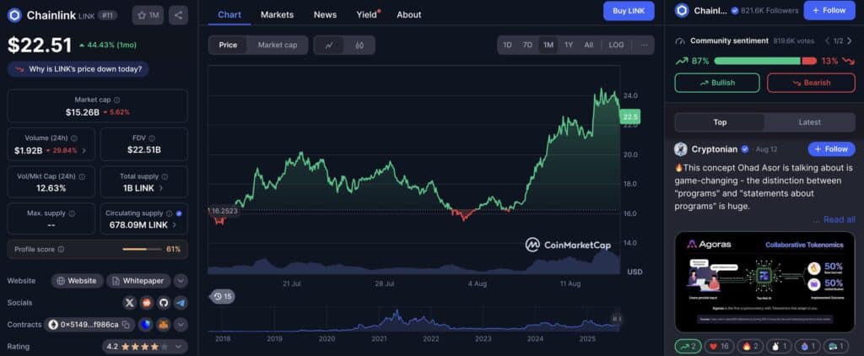Viewport: 864px width, 356px height.
Task: Open the Whitepaper link button
Action: [x=138, y=281]
